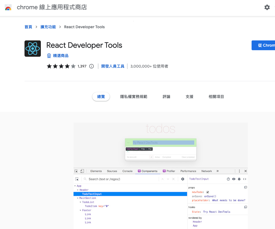This screenshot has width=275, height=229.
Task: Switch to DevTools Console tab
Action: coord(127,171)
